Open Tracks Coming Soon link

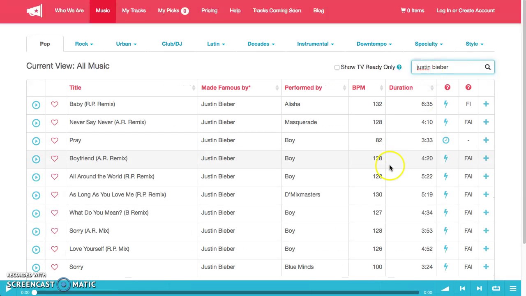[277, 11]
